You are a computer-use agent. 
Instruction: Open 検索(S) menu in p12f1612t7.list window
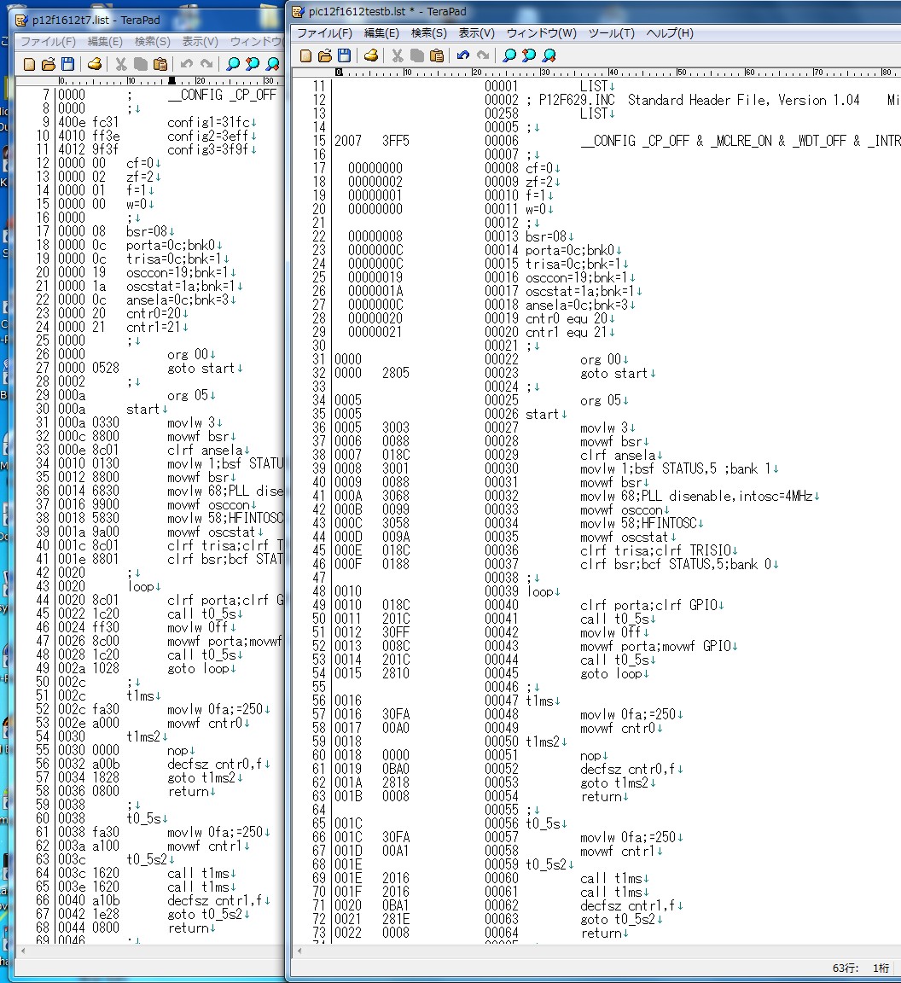[153, 42]
